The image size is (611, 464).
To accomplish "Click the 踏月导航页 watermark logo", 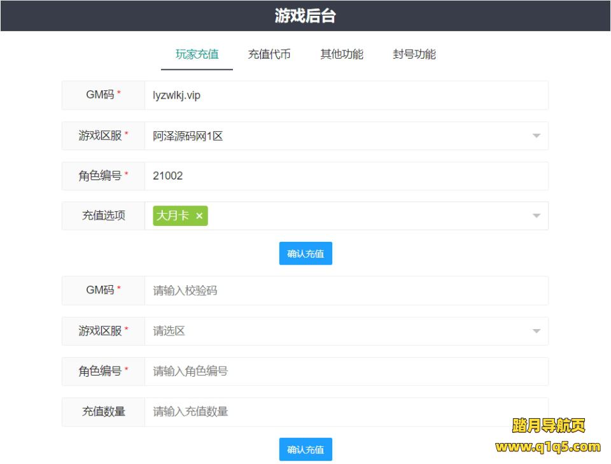I will point(548,426).
